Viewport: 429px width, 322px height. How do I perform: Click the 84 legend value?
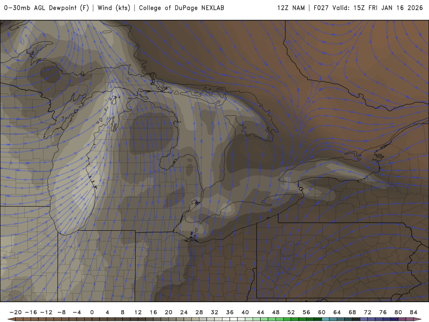[x=413, y=312]
